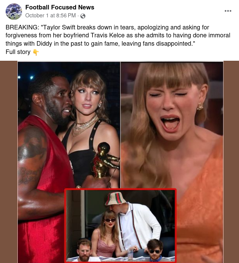Screen dimensions: 239x263
Task: Open the red-bordered inset photo
Action: click(120, 226)
